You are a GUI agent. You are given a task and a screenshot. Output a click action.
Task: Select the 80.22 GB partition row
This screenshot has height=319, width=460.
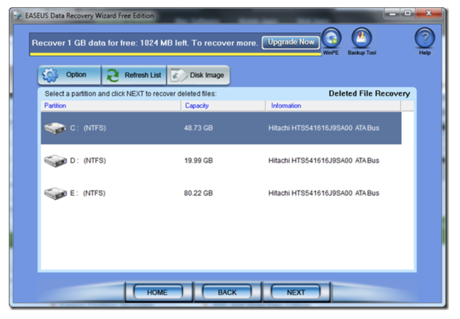tap(198, 193)
